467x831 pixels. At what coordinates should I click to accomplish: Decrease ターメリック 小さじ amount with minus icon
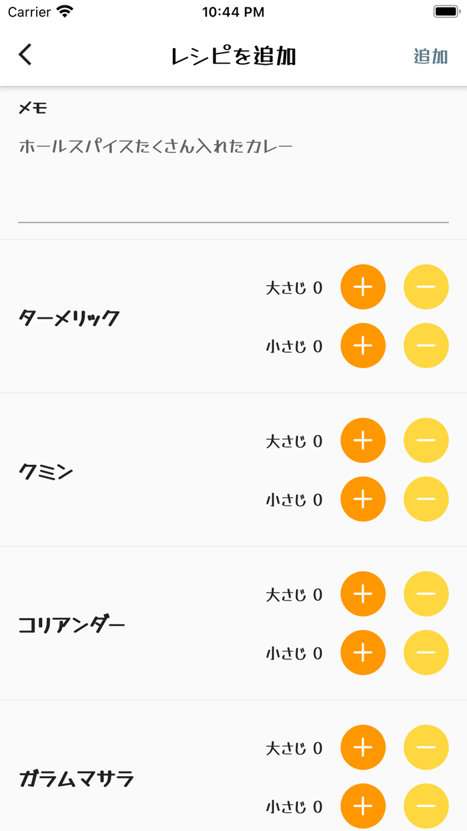[426, 346]
